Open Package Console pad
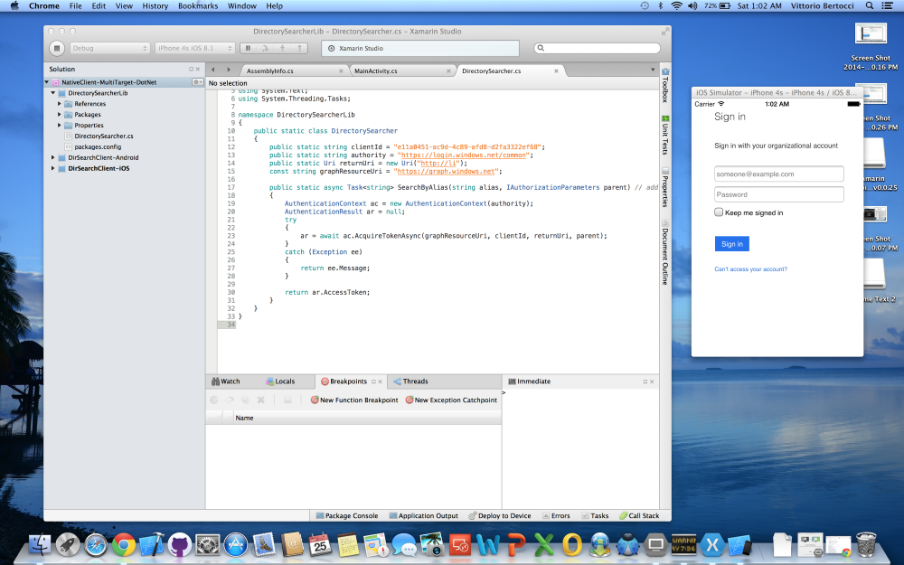Screen dimensions: 904x565 pos(346,515)
